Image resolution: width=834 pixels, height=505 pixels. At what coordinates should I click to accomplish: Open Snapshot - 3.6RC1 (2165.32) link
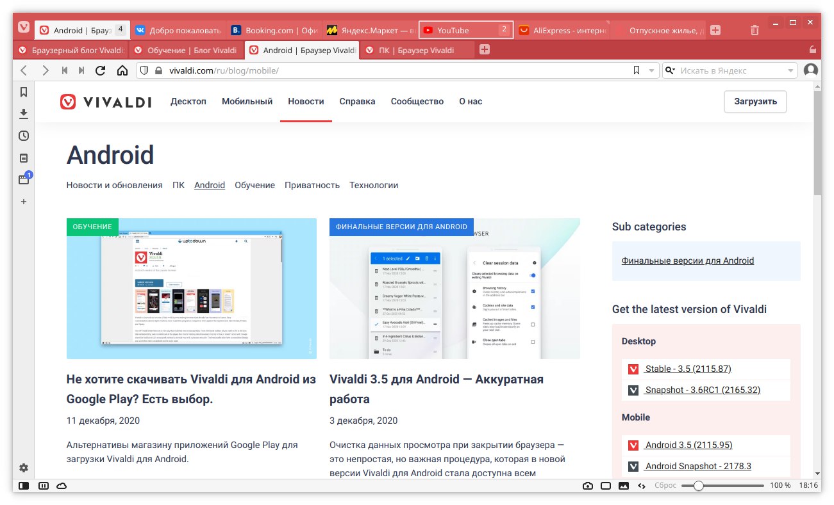click(x=703, y=390)
